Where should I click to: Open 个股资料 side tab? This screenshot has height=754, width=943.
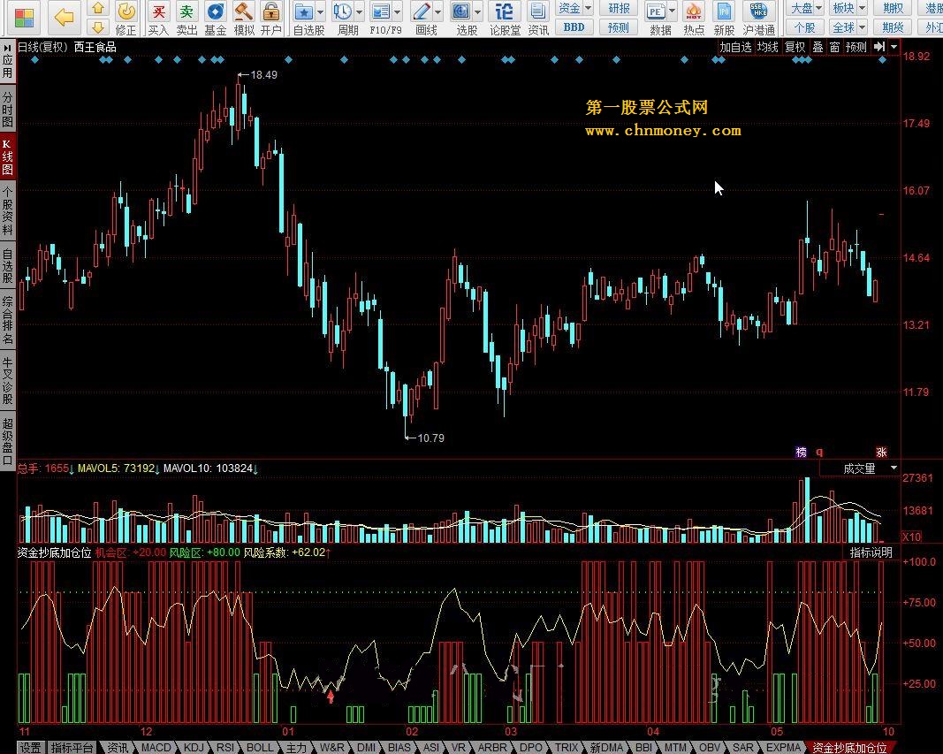(7, 210)
